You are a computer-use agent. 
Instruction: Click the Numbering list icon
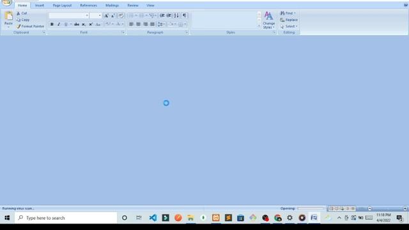point(142,15)
